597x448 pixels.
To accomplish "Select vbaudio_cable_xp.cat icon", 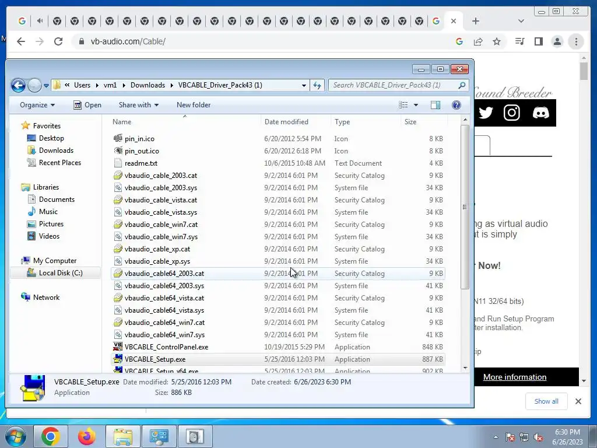I will point(118,249).
